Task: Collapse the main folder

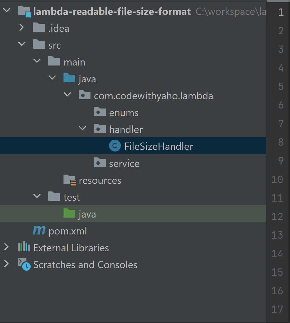Action: pos(37,62)
